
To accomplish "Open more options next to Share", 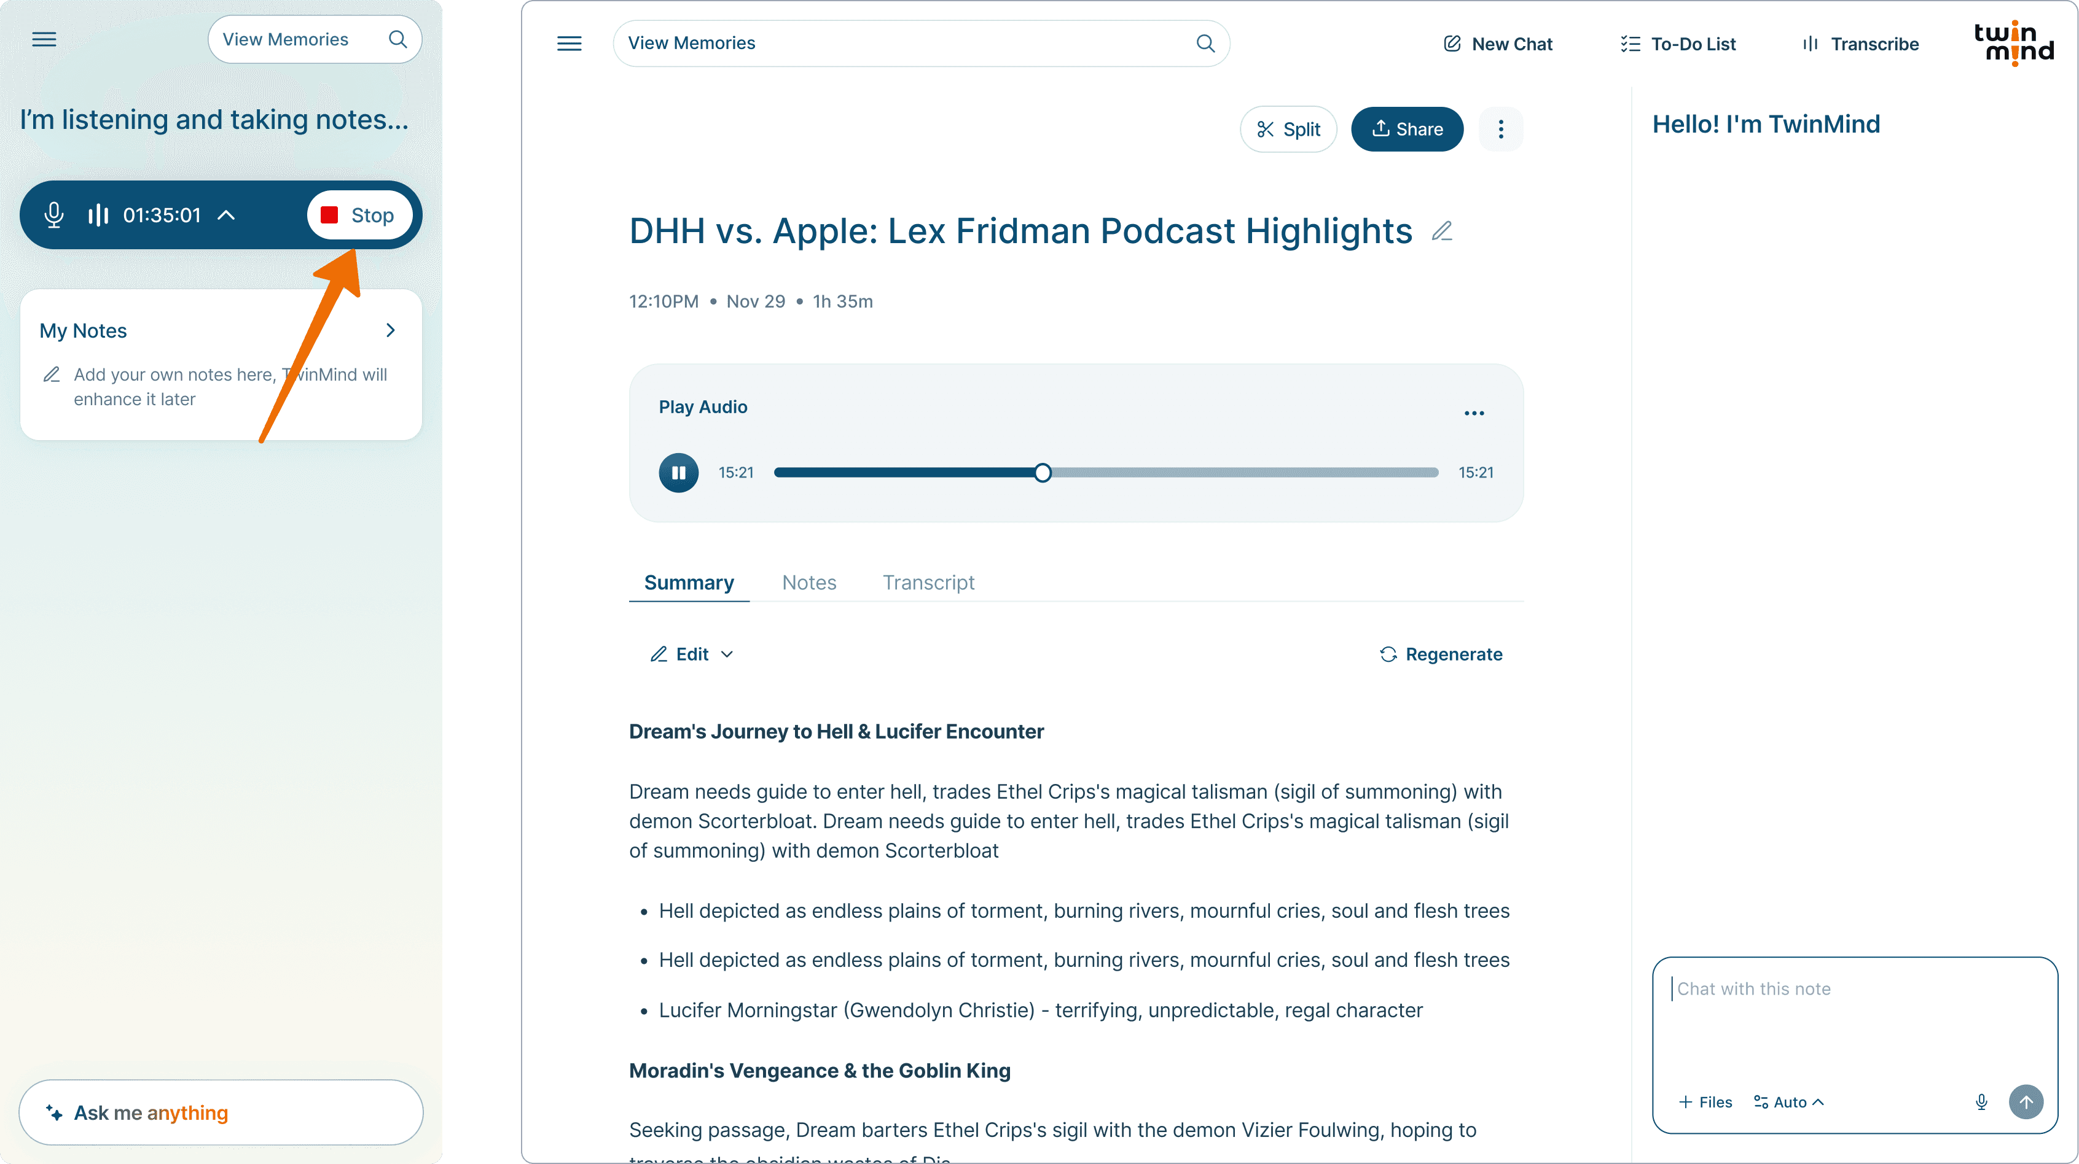I will [1501, 129].
